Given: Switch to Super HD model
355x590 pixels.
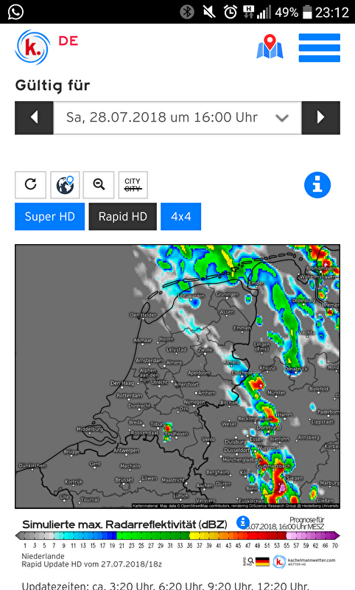Looking at the screenshot, I should 49,216.
